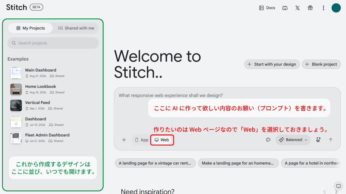Click the send arrow icon
The image size is (346, 194).
[331, 140]
